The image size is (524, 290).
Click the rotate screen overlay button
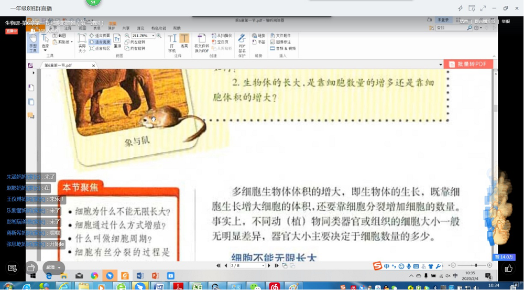point(31,267)
